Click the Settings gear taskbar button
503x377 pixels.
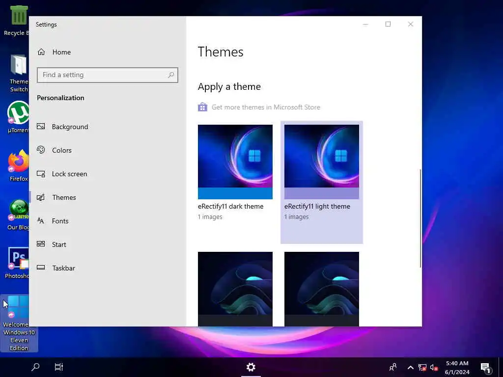(251, 367)
